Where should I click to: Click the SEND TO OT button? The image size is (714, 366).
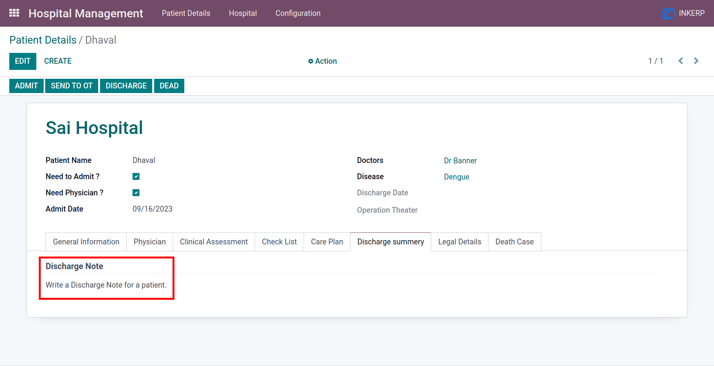71,86
